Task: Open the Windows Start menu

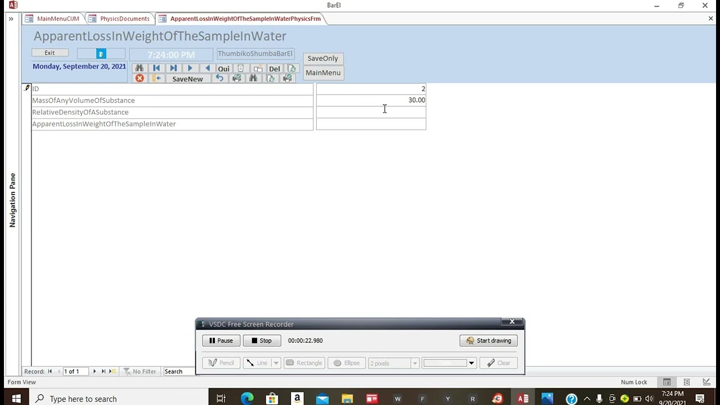Action: click(16, 399)
